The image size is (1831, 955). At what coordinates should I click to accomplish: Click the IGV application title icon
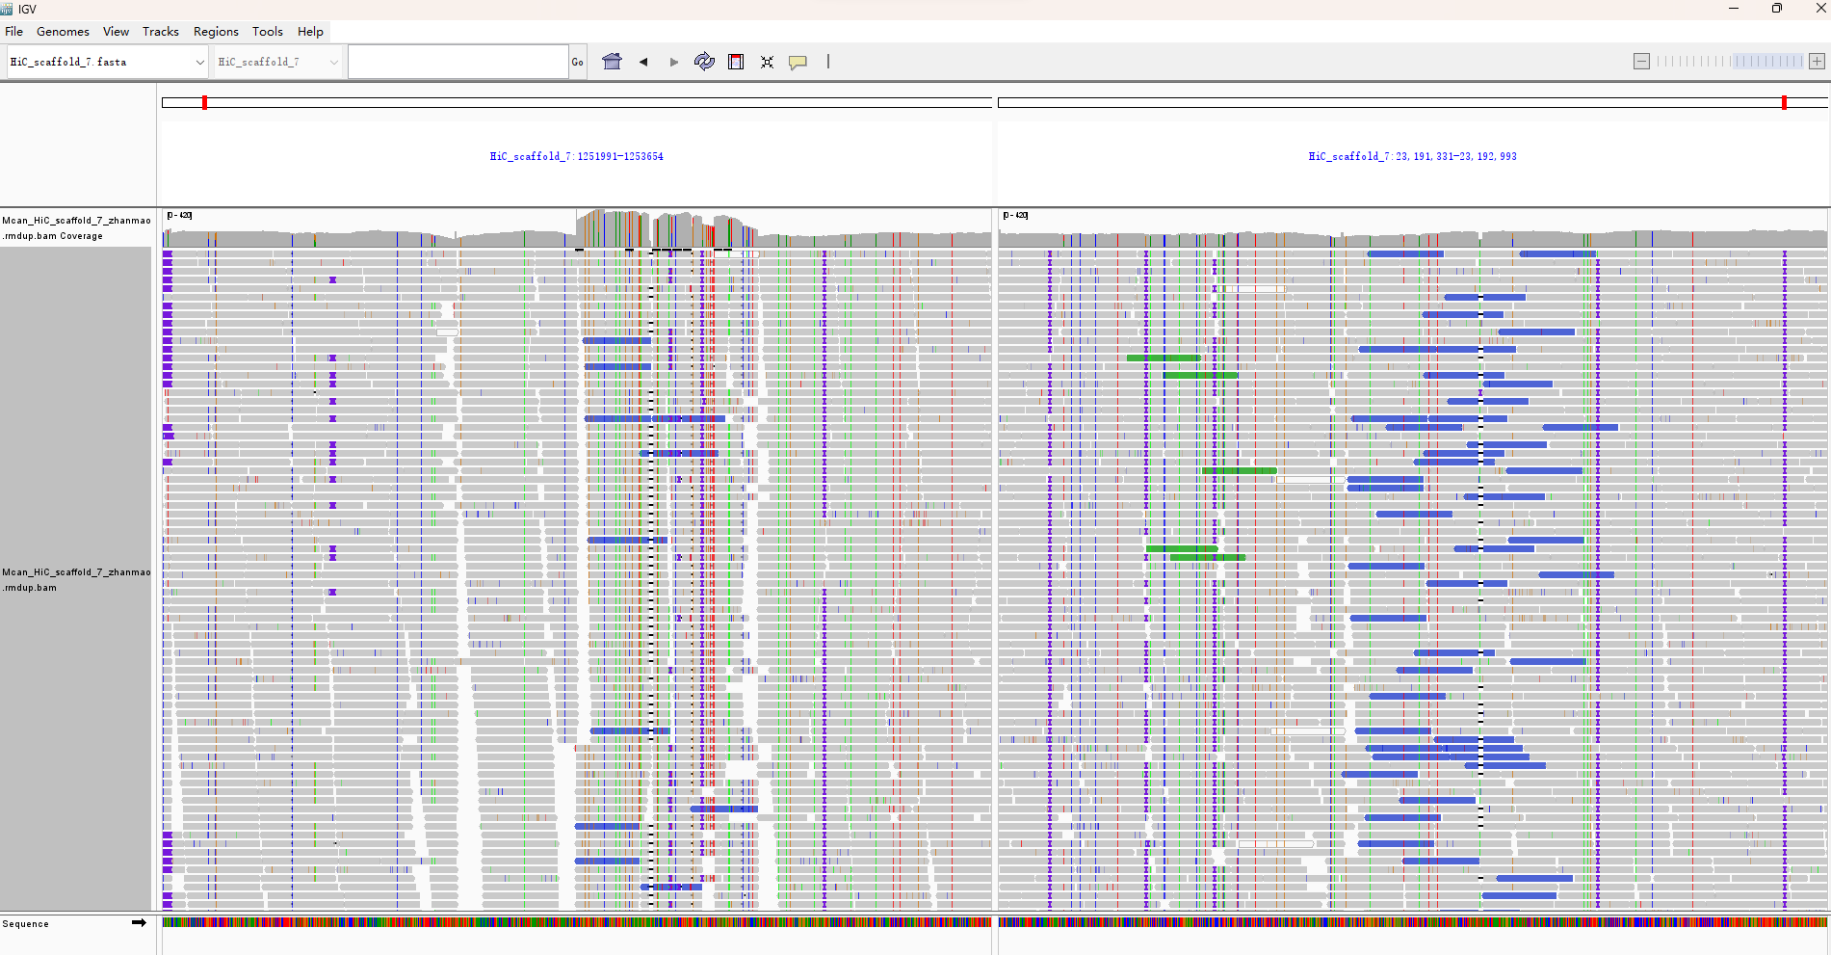(x=8, y=9)
